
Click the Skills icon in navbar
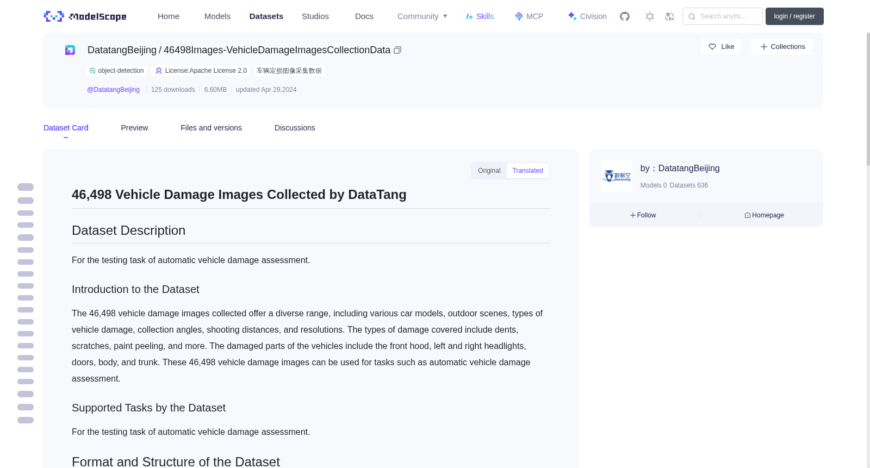pos(469,16)
